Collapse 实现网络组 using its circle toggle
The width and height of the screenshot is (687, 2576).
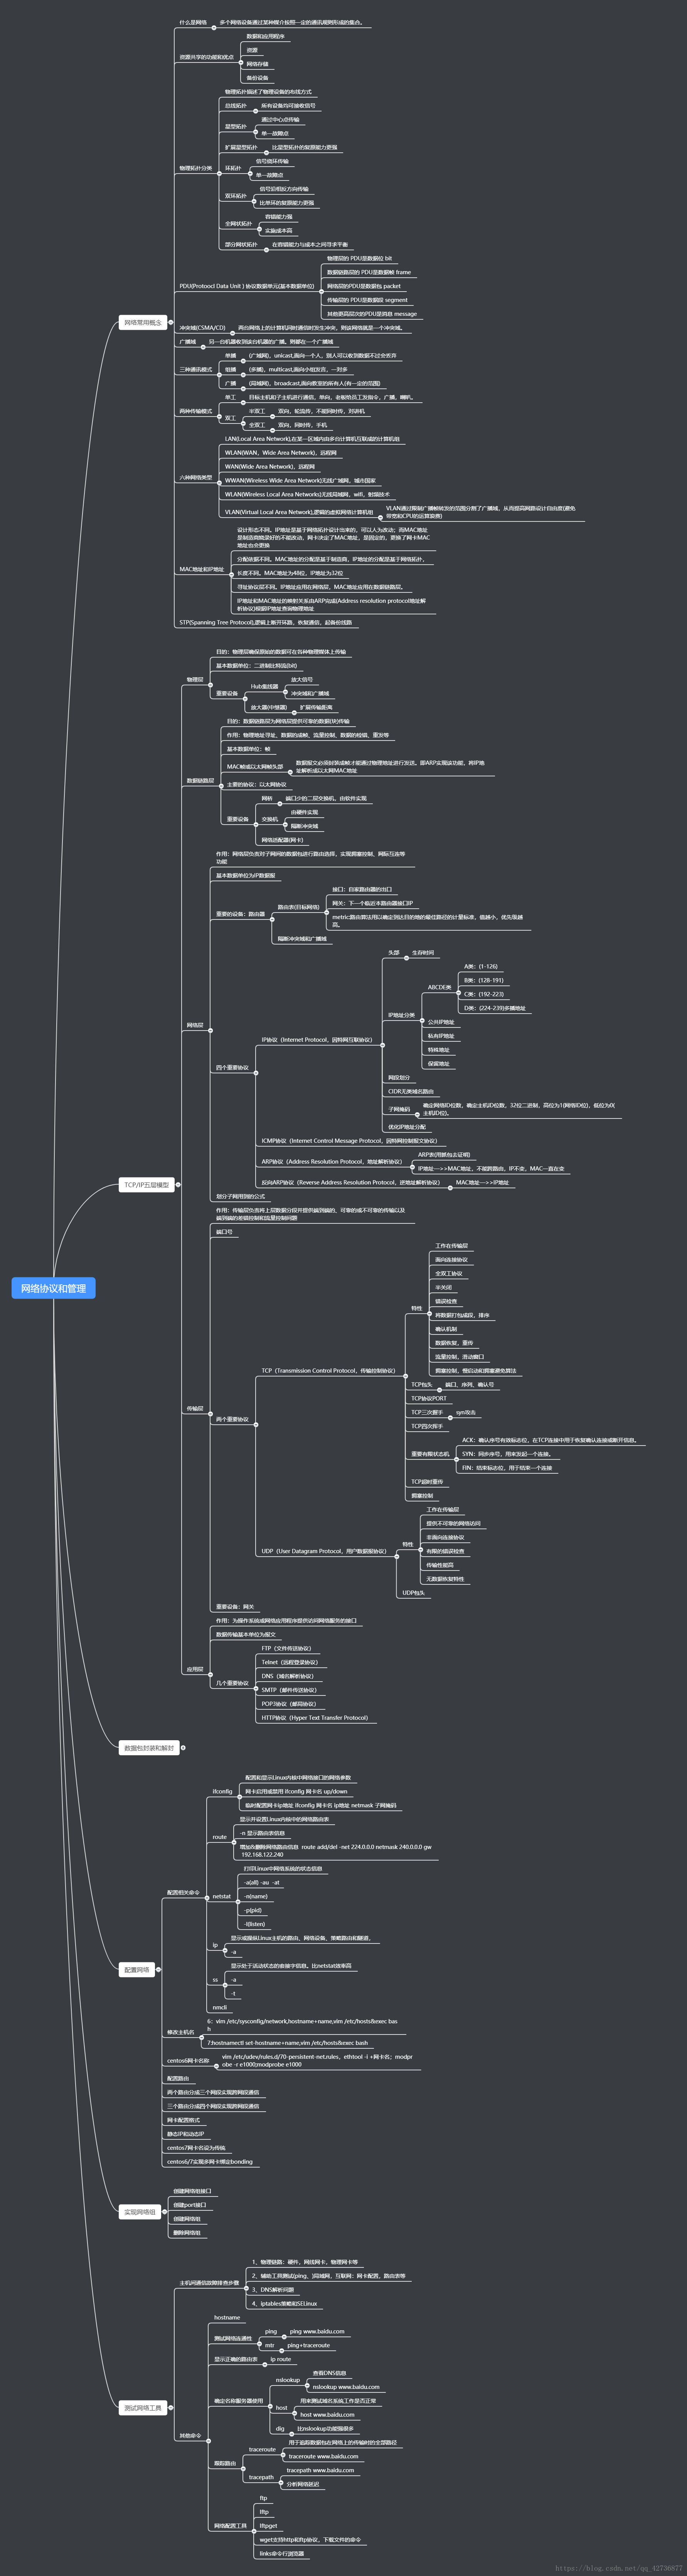165,2212
